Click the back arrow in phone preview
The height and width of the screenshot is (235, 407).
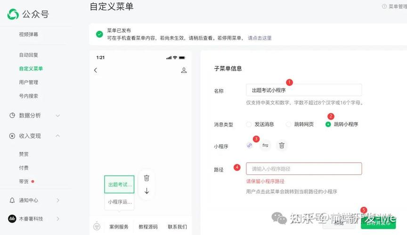96,70
